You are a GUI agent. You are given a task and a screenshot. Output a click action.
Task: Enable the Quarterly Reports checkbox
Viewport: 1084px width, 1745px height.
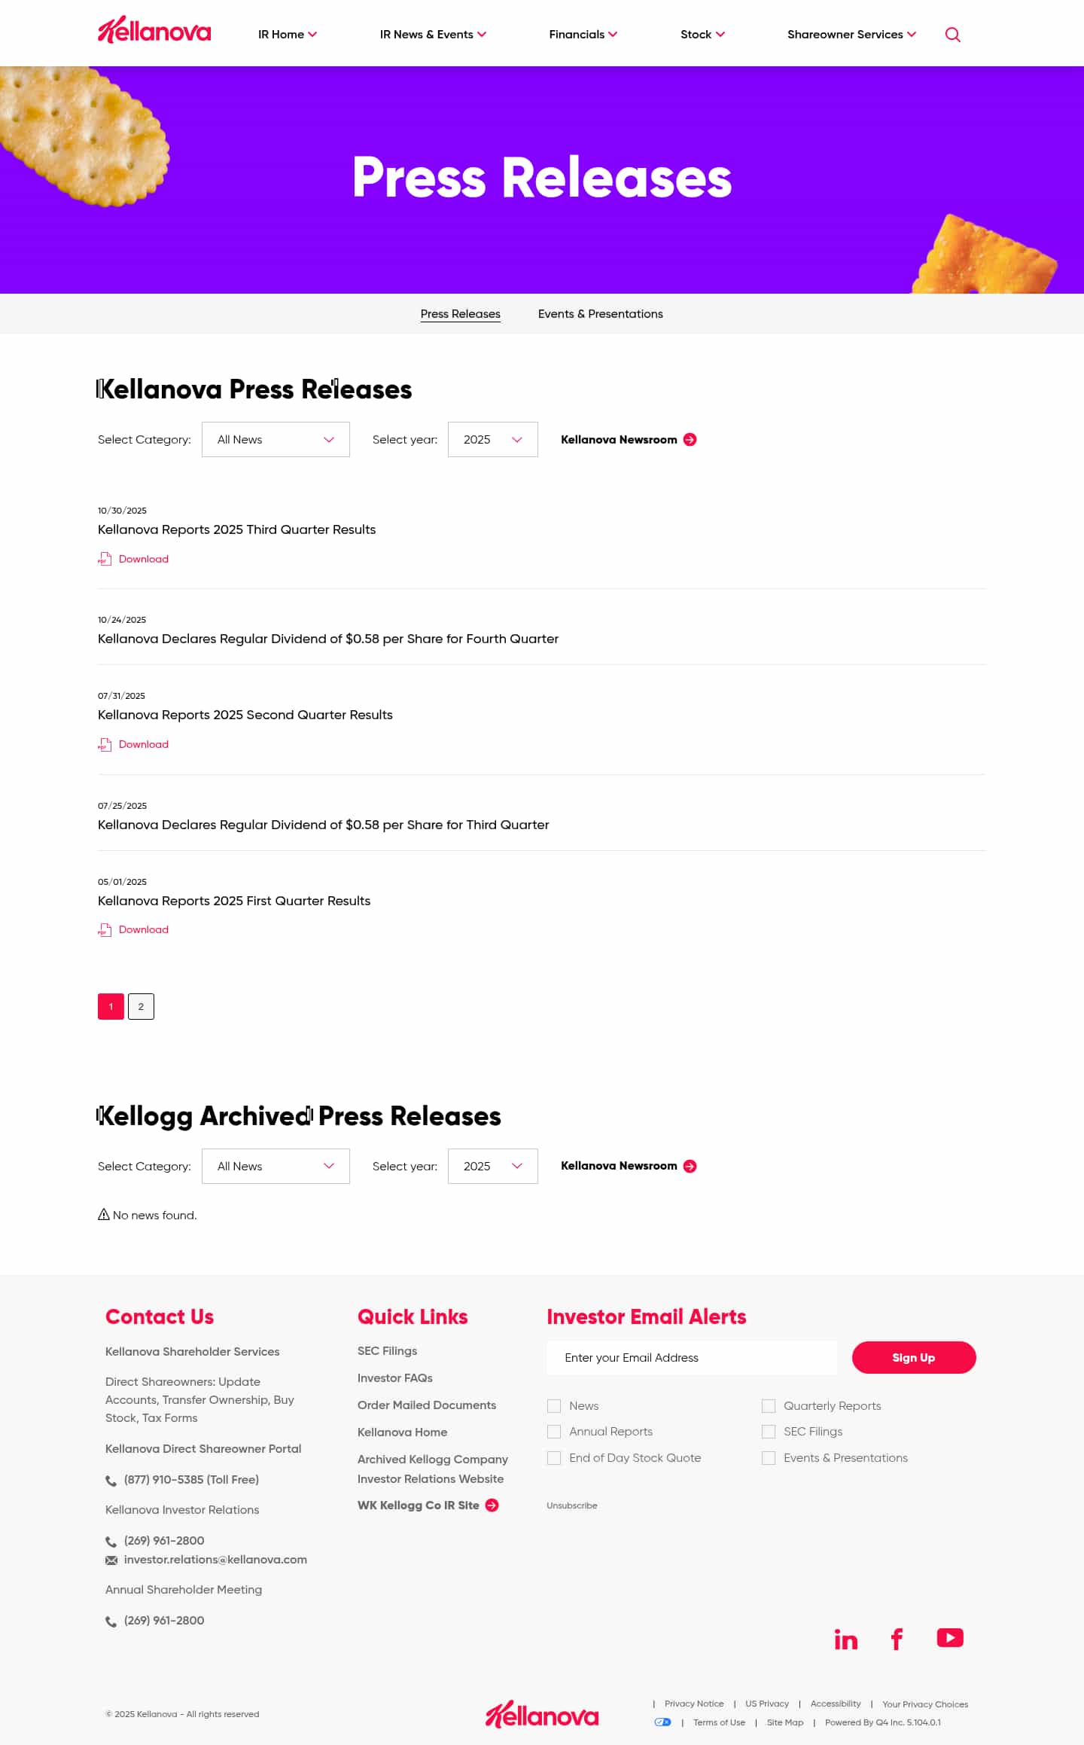(x=769, y=1406)
